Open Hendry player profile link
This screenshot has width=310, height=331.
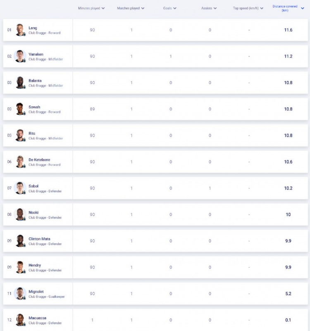click(35, 265)
